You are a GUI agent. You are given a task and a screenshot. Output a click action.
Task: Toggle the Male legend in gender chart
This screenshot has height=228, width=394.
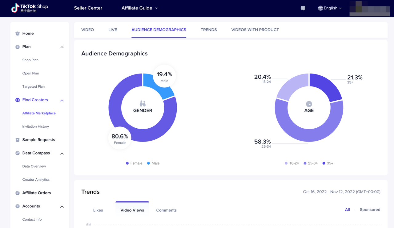tap(153, 163)
